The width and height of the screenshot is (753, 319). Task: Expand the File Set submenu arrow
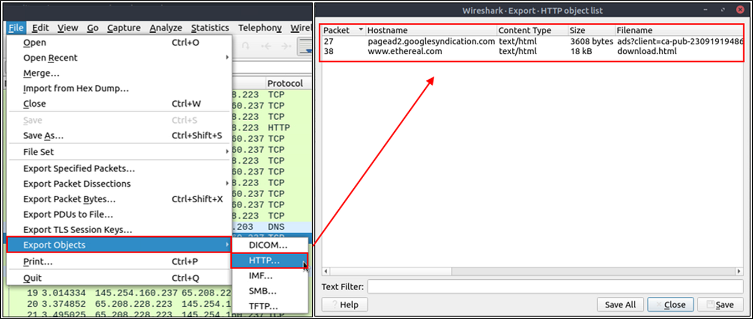226,152
